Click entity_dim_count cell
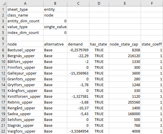Viewport: 163px width, 134px height. coord(25,21)
